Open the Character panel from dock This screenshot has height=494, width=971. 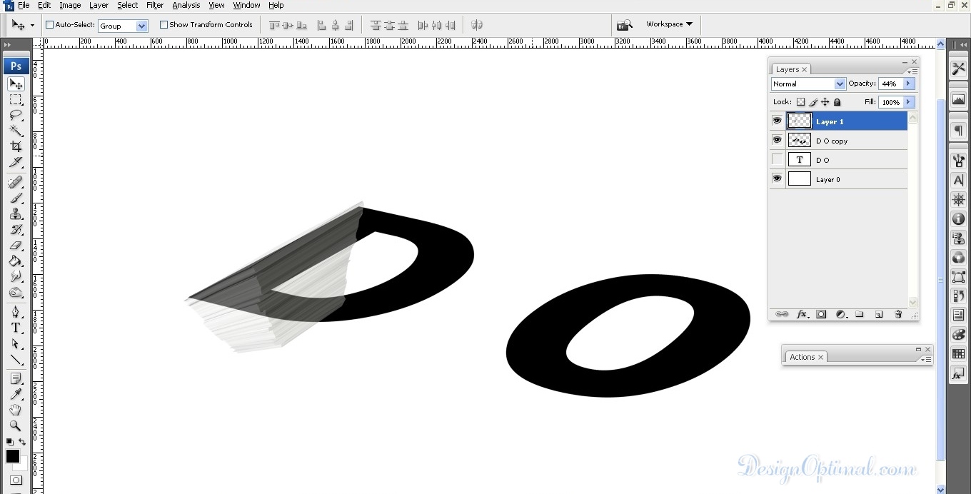point(958,181)
